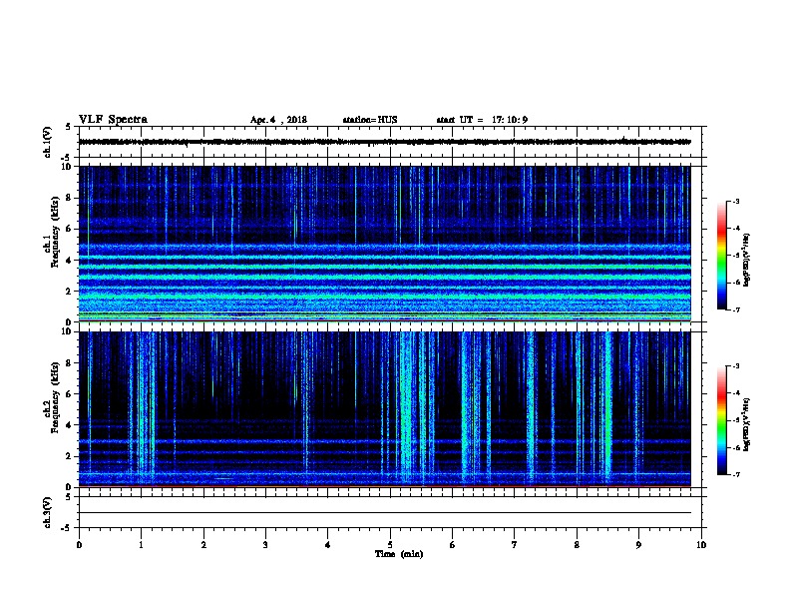Click the flat ch.3 voltage line
790x611 pixels.
click(384, 513)
